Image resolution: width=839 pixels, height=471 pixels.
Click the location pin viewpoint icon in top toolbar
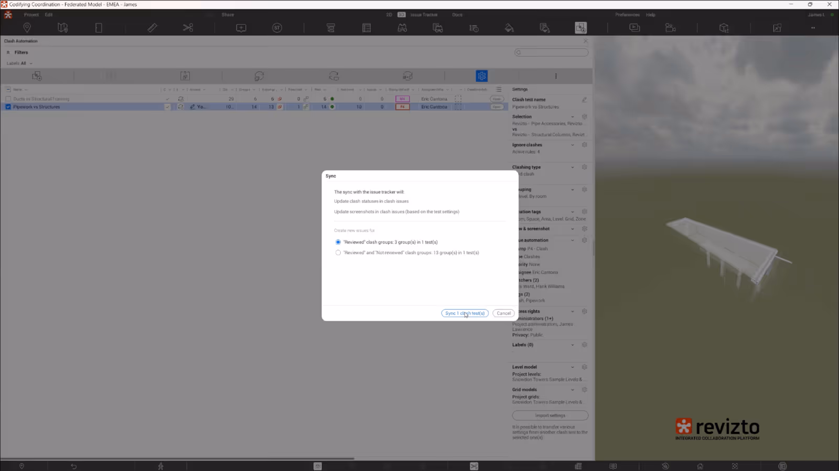click(x=27, y=28)
